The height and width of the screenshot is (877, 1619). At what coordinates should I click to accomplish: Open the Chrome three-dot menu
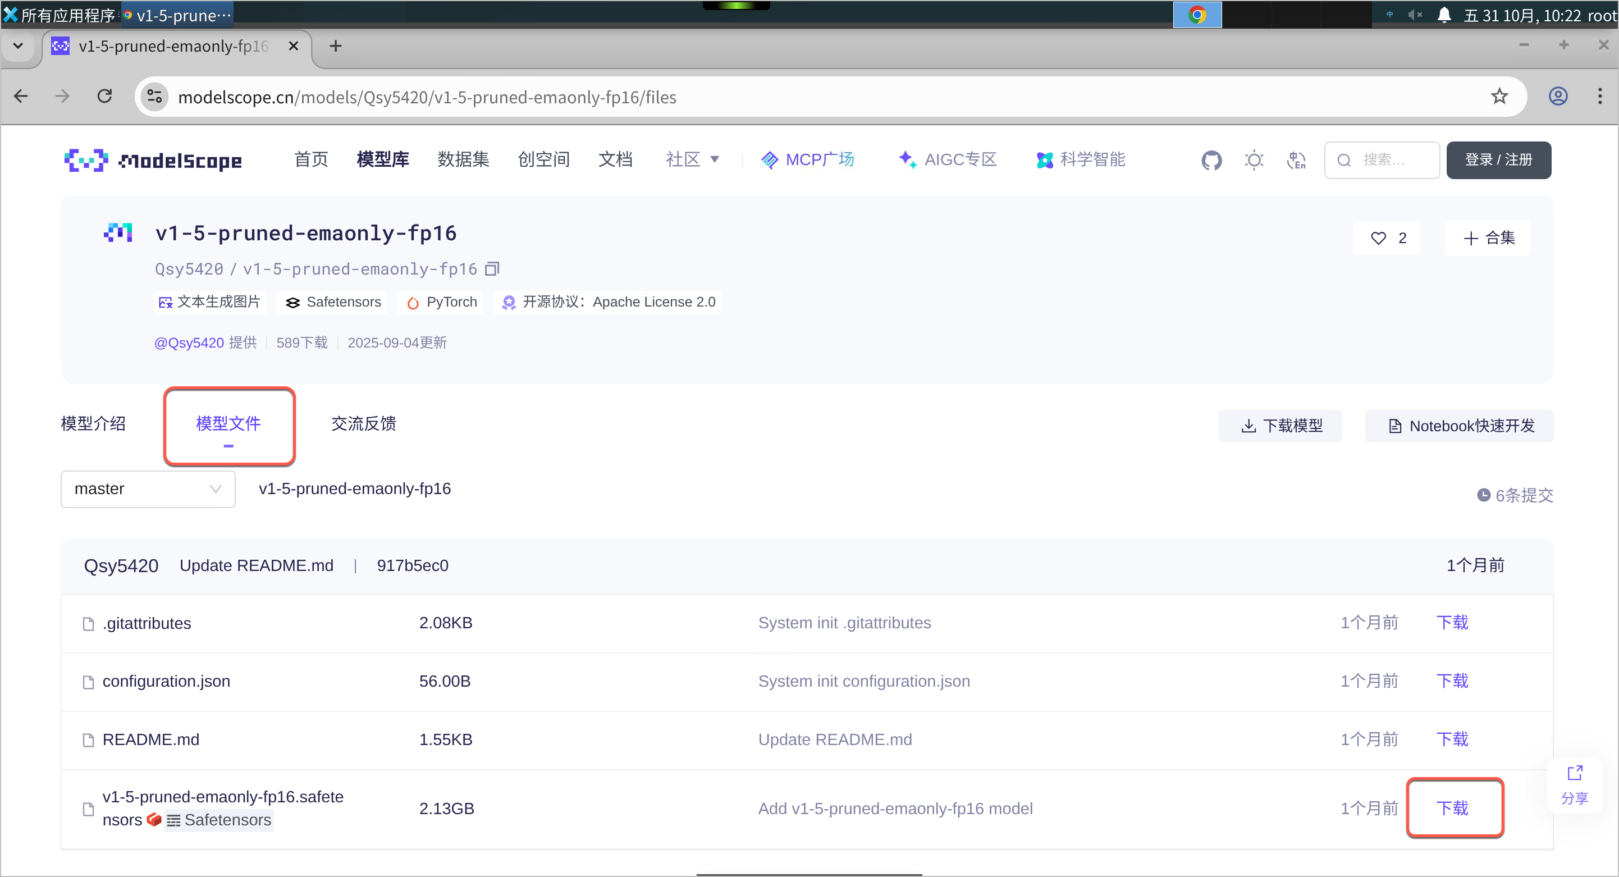pyautogui.click(x=1599, y=97)
